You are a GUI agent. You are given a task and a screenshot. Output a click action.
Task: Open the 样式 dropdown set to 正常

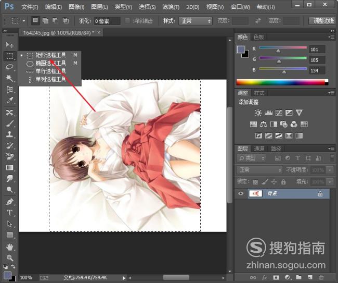coord(196,21)
